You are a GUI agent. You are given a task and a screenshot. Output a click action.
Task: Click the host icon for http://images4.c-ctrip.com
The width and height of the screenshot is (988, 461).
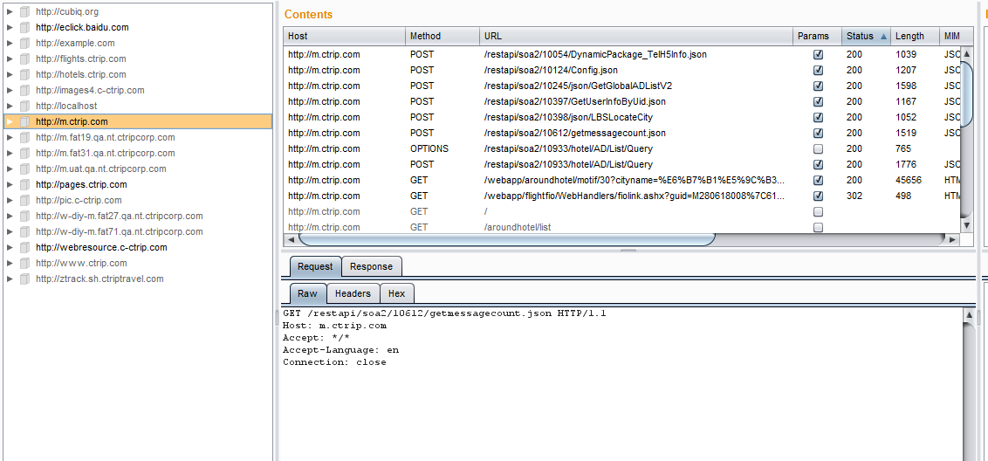pos(25,91)
